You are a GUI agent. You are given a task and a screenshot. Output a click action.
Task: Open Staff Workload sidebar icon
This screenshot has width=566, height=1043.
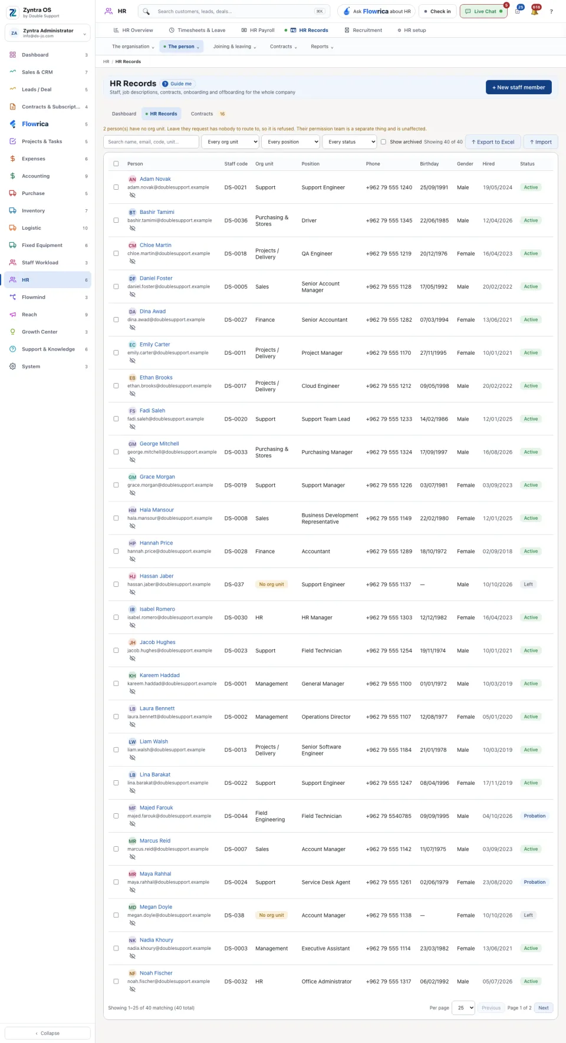[12, 262]
